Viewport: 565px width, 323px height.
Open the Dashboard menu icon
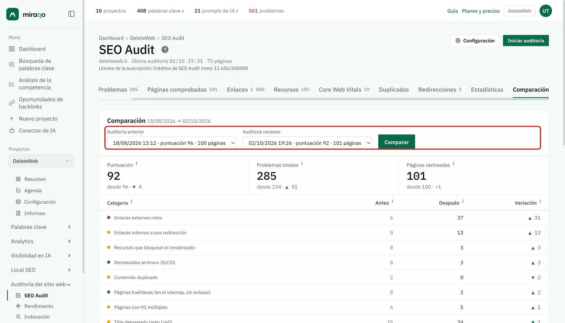pos(12,49)
